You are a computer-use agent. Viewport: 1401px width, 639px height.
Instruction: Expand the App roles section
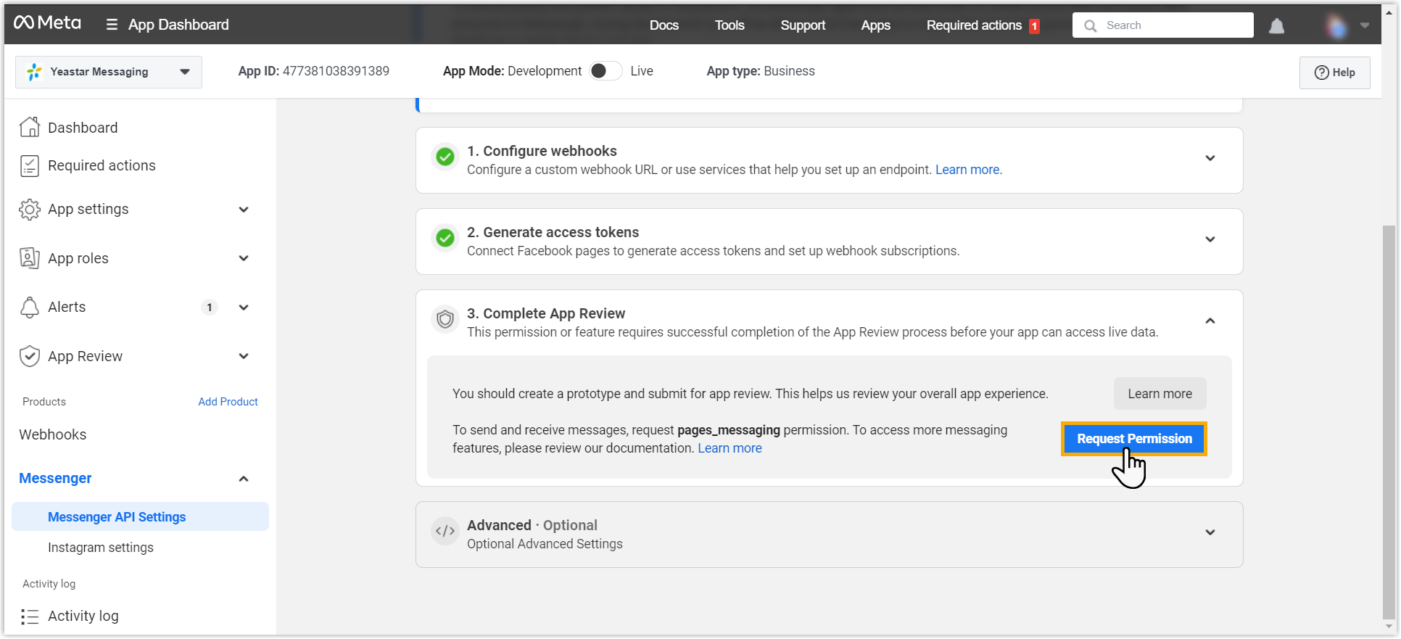point(244,258)
